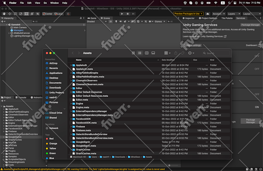Screen dimensions: 263x171
Task: Toggle Scene view lighting bulb icon
Action: pos(116,22)
